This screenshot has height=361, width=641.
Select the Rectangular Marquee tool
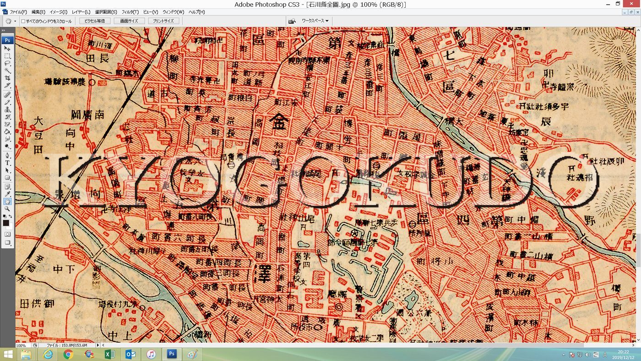[7, 56]
